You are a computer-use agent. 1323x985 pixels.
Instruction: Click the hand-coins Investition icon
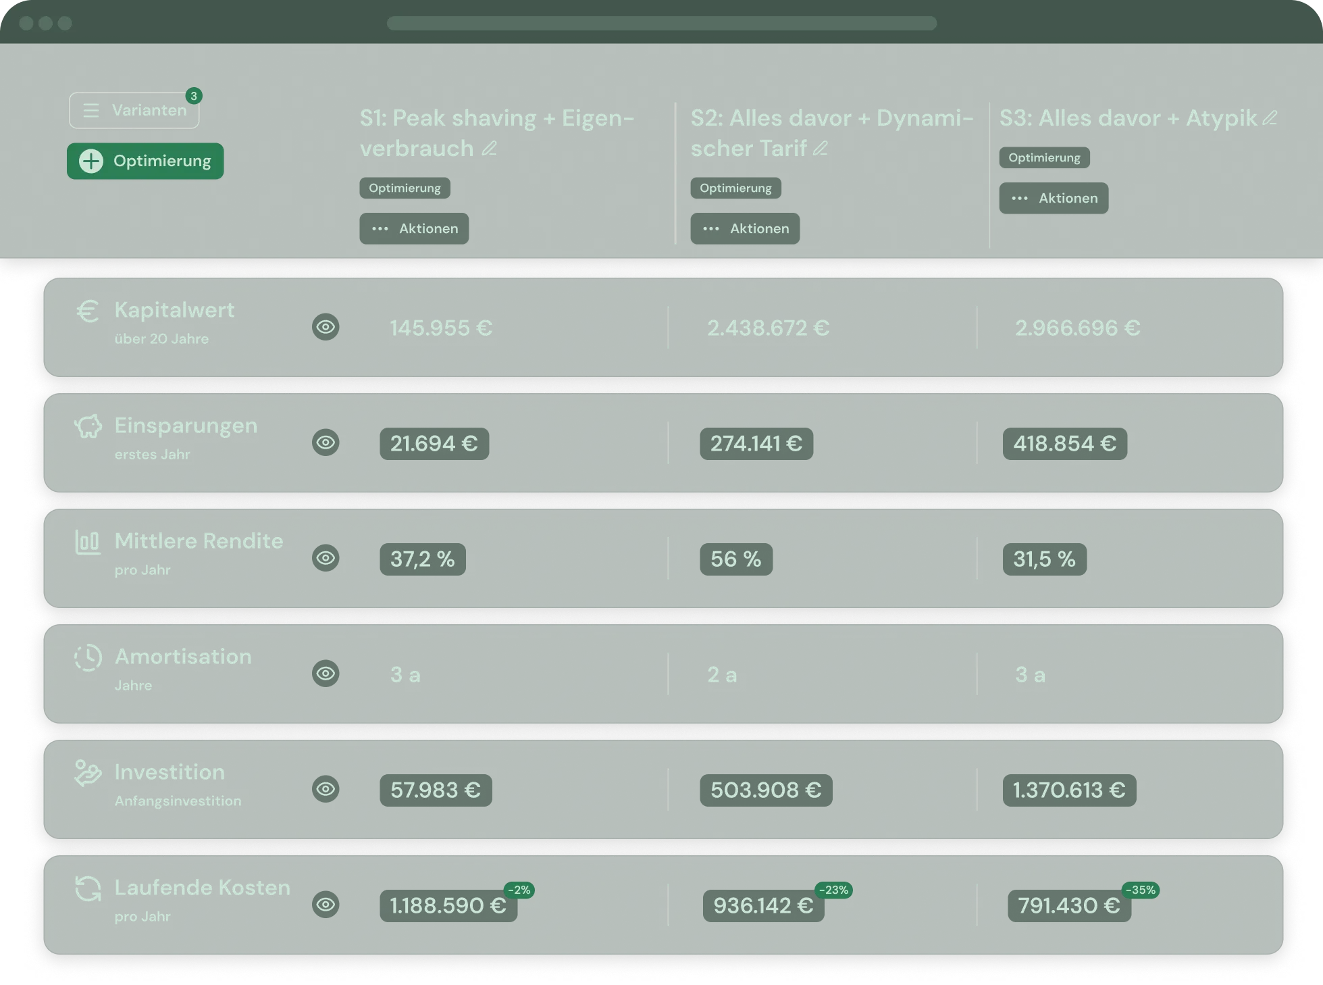click(88, 773)
